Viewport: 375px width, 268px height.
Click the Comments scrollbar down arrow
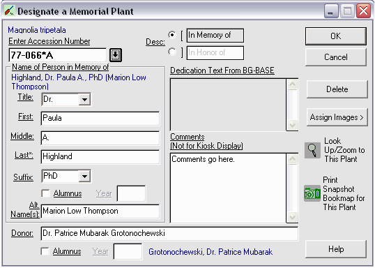(x=292, y=217)
